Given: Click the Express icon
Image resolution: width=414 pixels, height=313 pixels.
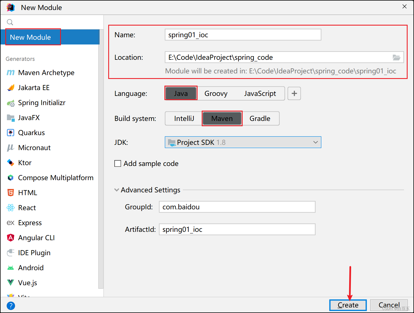Looking at the screenshot, I should point(11,223).
